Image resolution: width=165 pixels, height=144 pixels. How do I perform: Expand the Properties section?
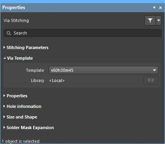[4, 96]
